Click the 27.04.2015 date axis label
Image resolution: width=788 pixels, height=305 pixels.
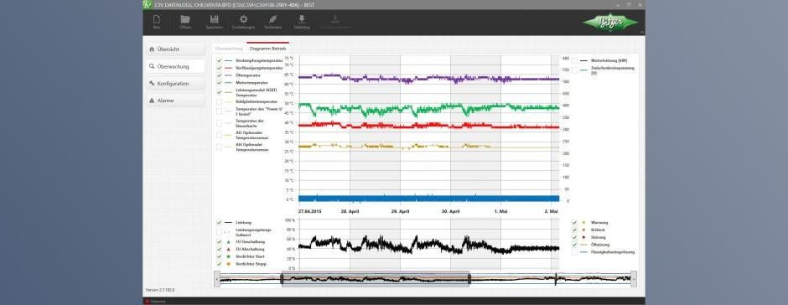point(309,211)
